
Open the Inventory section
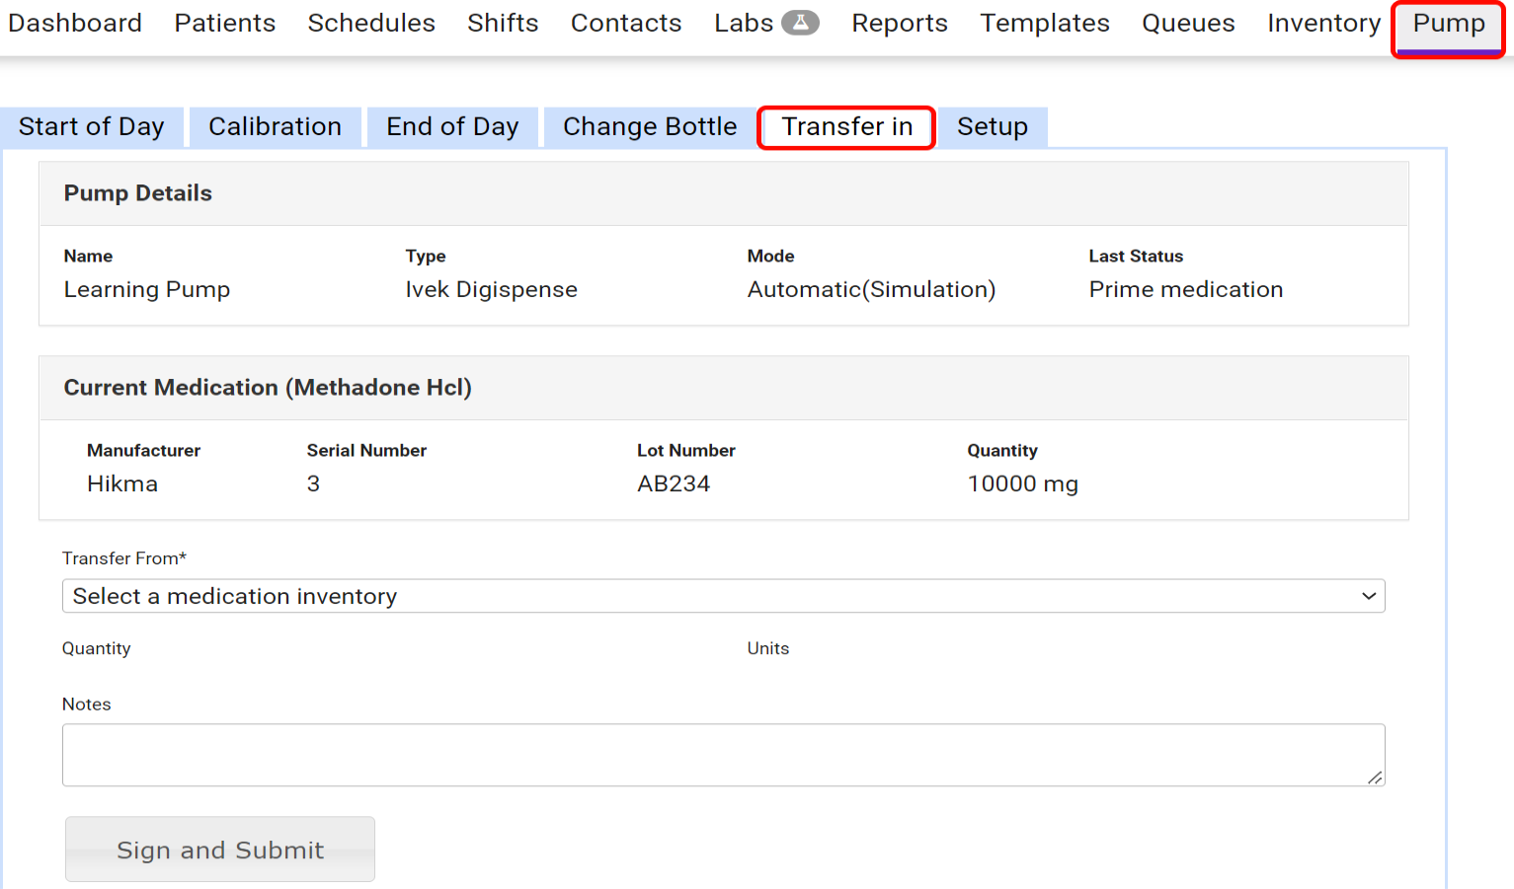(1323, 23)
